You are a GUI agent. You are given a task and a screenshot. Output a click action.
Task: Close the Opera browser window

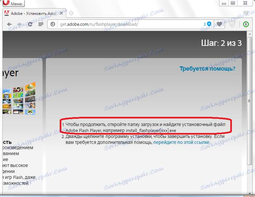[245, 3]
